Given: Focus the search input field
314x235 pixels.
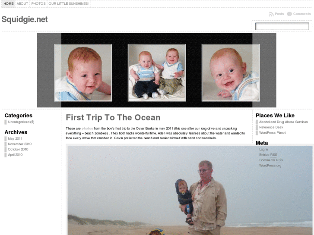Looking at the screenshot, I should click(x=282, y=26).
